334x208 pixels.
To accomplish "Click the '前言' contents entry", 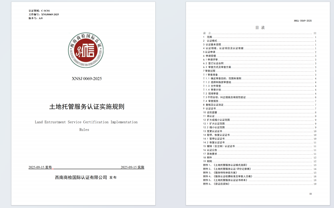I will click(x=260, y=33).
